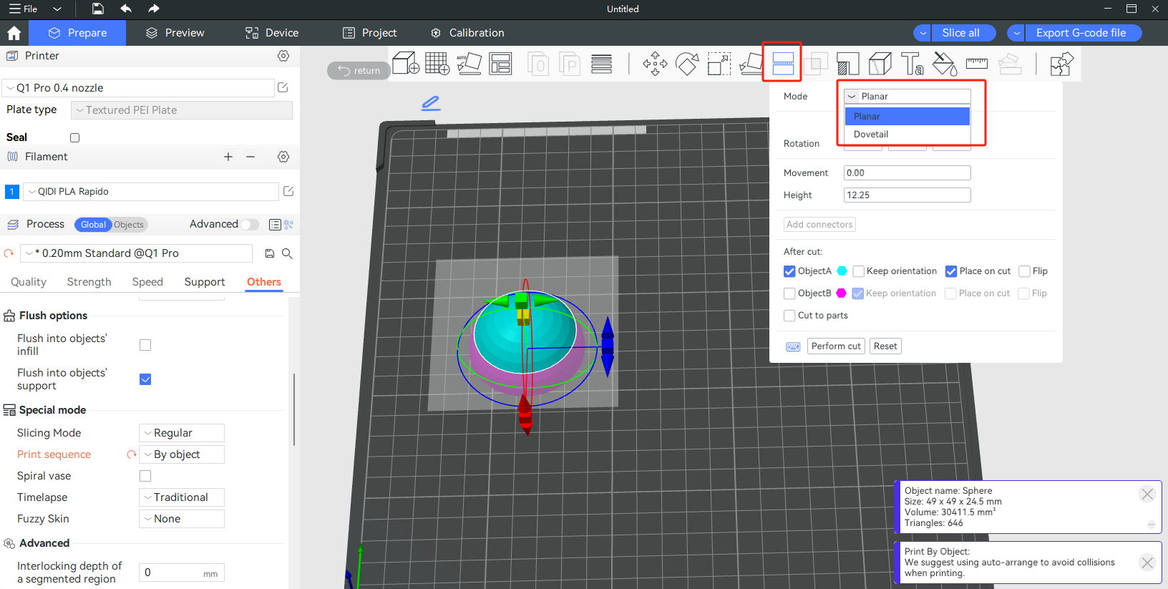Select the Rotate tool in the toolbar
This screenshot has width=1168, height=589.
click(x=687, y=64)
